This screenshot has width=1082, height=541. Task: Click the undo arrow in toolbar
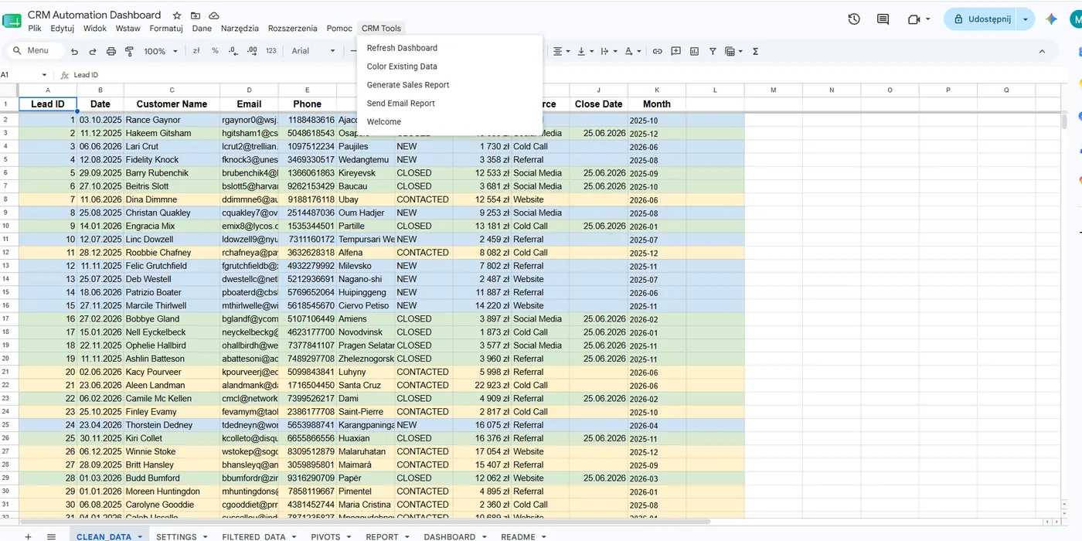[x=74, y=51]
